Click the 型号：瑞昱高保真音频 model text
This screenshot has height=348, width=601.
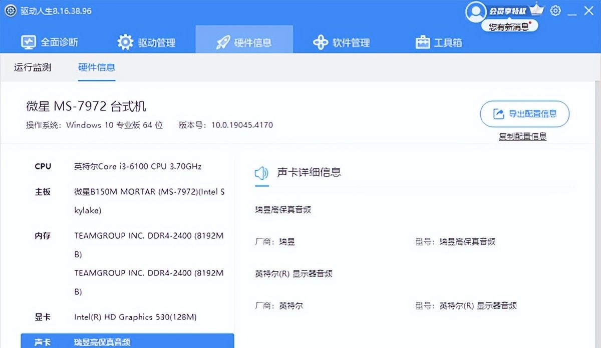(455, 241)
